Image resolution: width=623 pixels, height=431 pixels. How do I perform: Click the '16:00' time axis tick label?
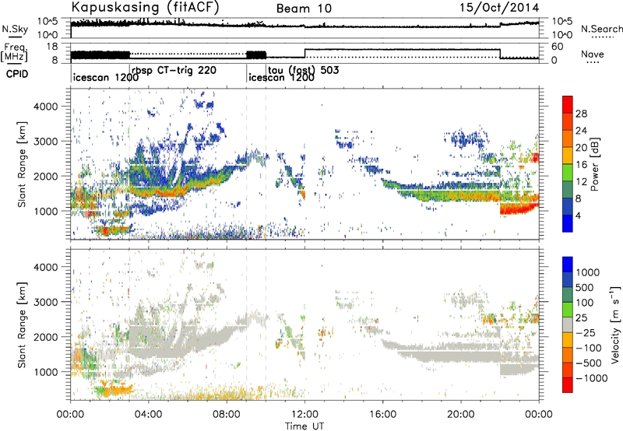(382, 415)
